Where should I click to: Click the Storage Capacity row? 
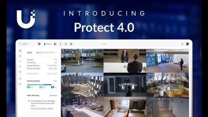point(42,65)
